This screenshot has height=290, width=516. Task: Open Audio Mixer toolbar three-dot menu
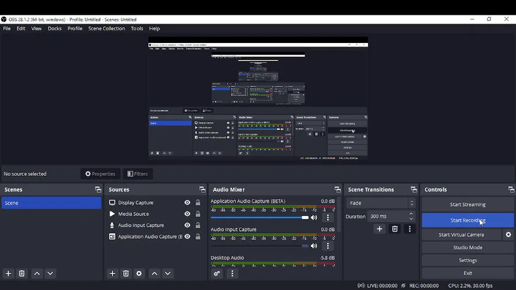pos(232,273)
